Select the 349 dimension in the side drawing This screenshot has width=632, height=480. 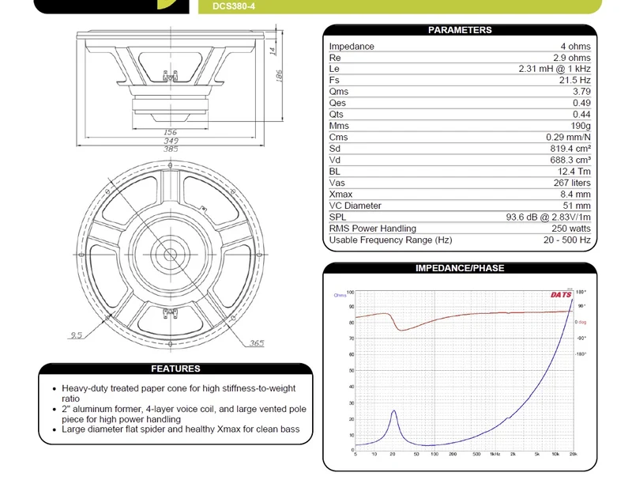171,141
